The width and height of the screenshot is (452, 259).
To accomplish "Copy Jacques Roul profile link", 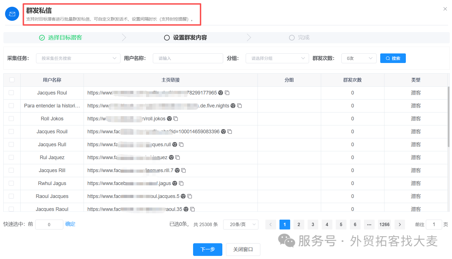I will (x=227, y=93).
